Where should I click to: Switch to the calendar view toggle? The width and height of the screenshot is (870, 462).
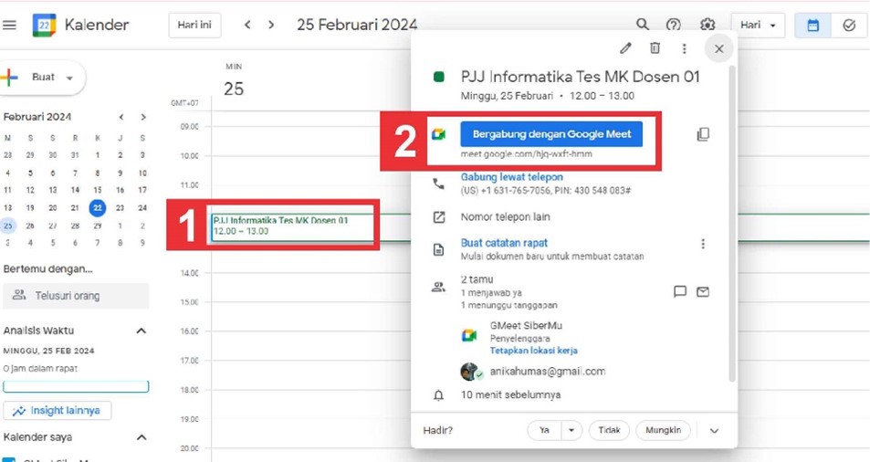tap(812, 25)
